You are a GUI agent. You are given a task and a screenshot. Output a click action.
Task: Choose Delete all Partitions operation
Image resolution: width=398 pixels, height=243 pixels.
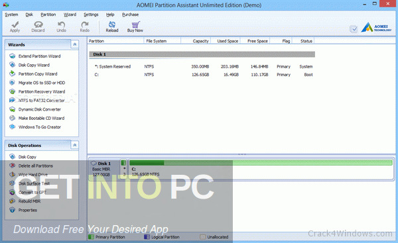[x=36, y=166]
